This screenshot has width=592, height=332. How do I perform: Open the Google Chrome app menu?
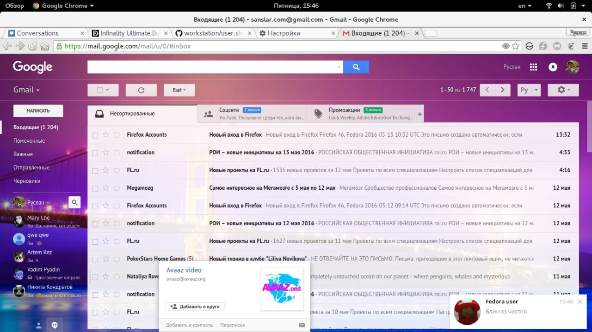coord(63,6)
